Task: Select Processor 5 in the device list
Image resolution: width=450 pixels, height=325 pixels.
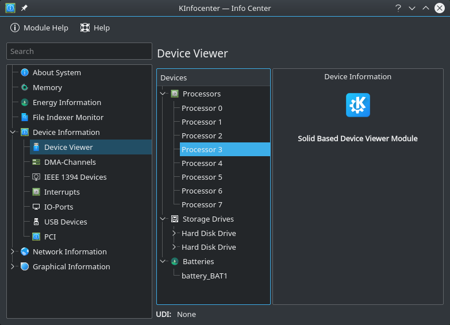Action: tap(202, 177)
